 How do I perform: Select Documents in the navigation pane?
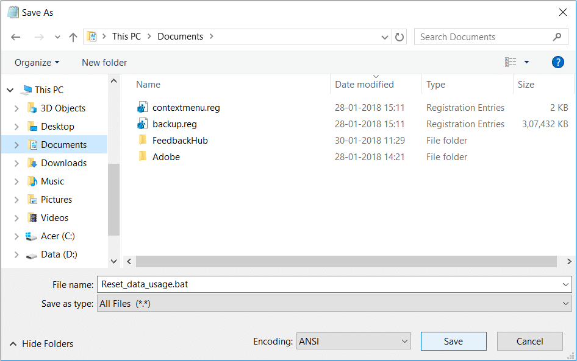pos(63,145)
